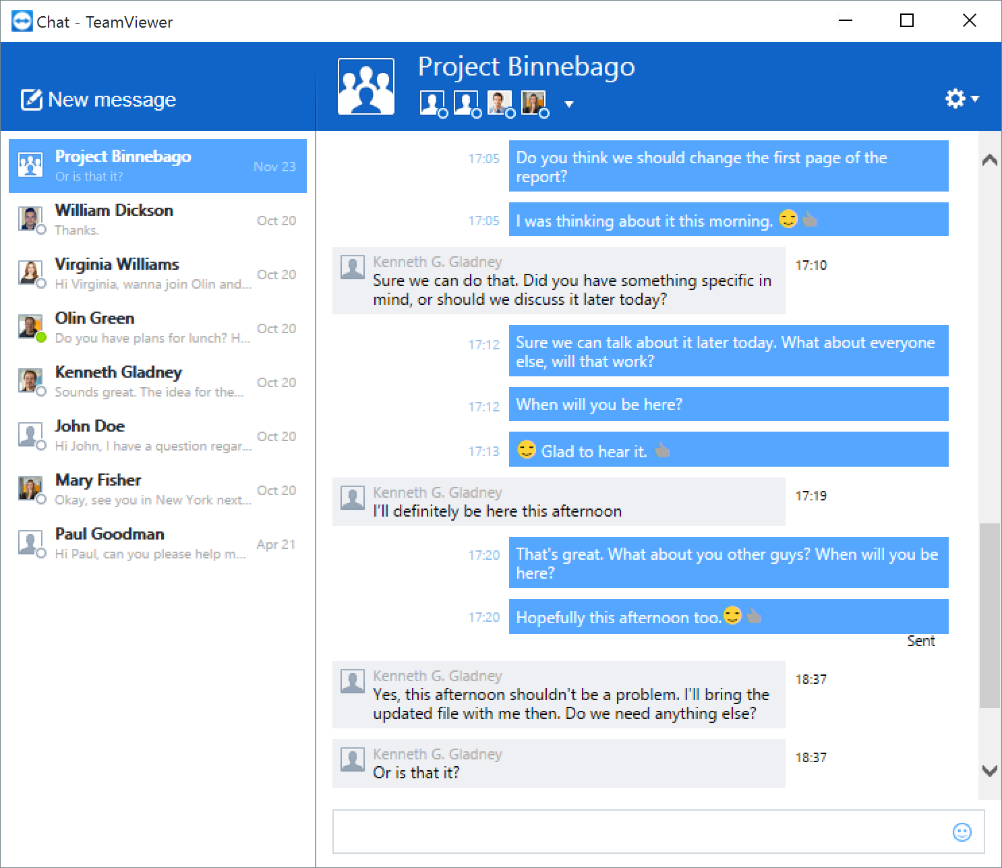Open the chat with Mary Fisher
1002x868 pixels.
158,490
